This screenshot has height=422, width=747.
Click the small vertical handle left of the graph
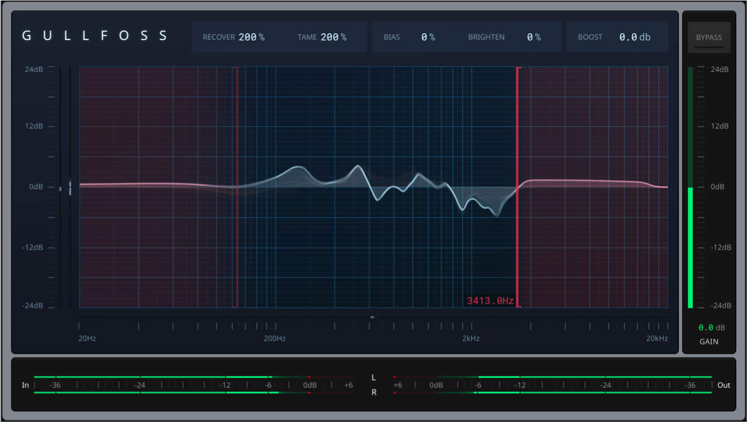[70, 187]
